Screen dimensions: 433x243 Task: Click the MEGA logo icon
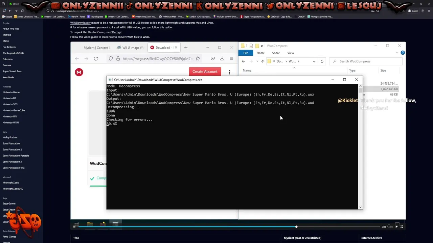[79, 72]
